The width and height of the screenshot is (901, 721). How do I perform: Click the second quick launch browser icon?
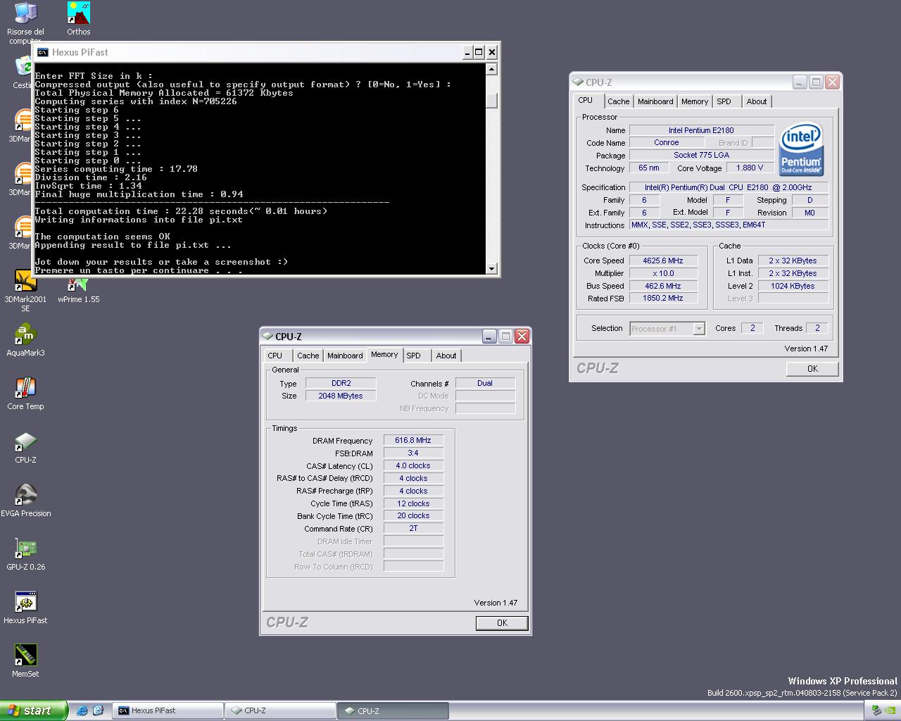point(98,710)
